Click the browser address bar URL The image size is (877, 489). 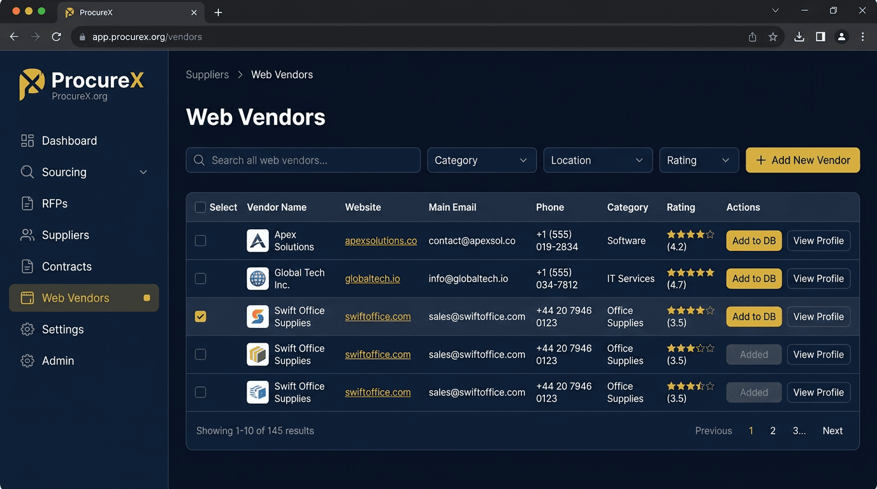[x=147, y=37]
